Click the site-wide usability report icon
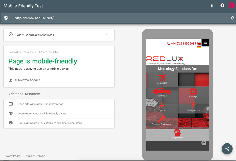Image resolution: width=236 pixels, height=161 pixels. pos(11,104)
